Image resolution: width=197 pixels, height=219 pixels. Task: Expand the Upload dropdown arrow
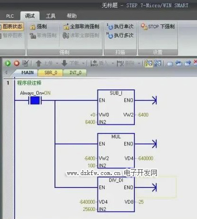click(57, 64)
